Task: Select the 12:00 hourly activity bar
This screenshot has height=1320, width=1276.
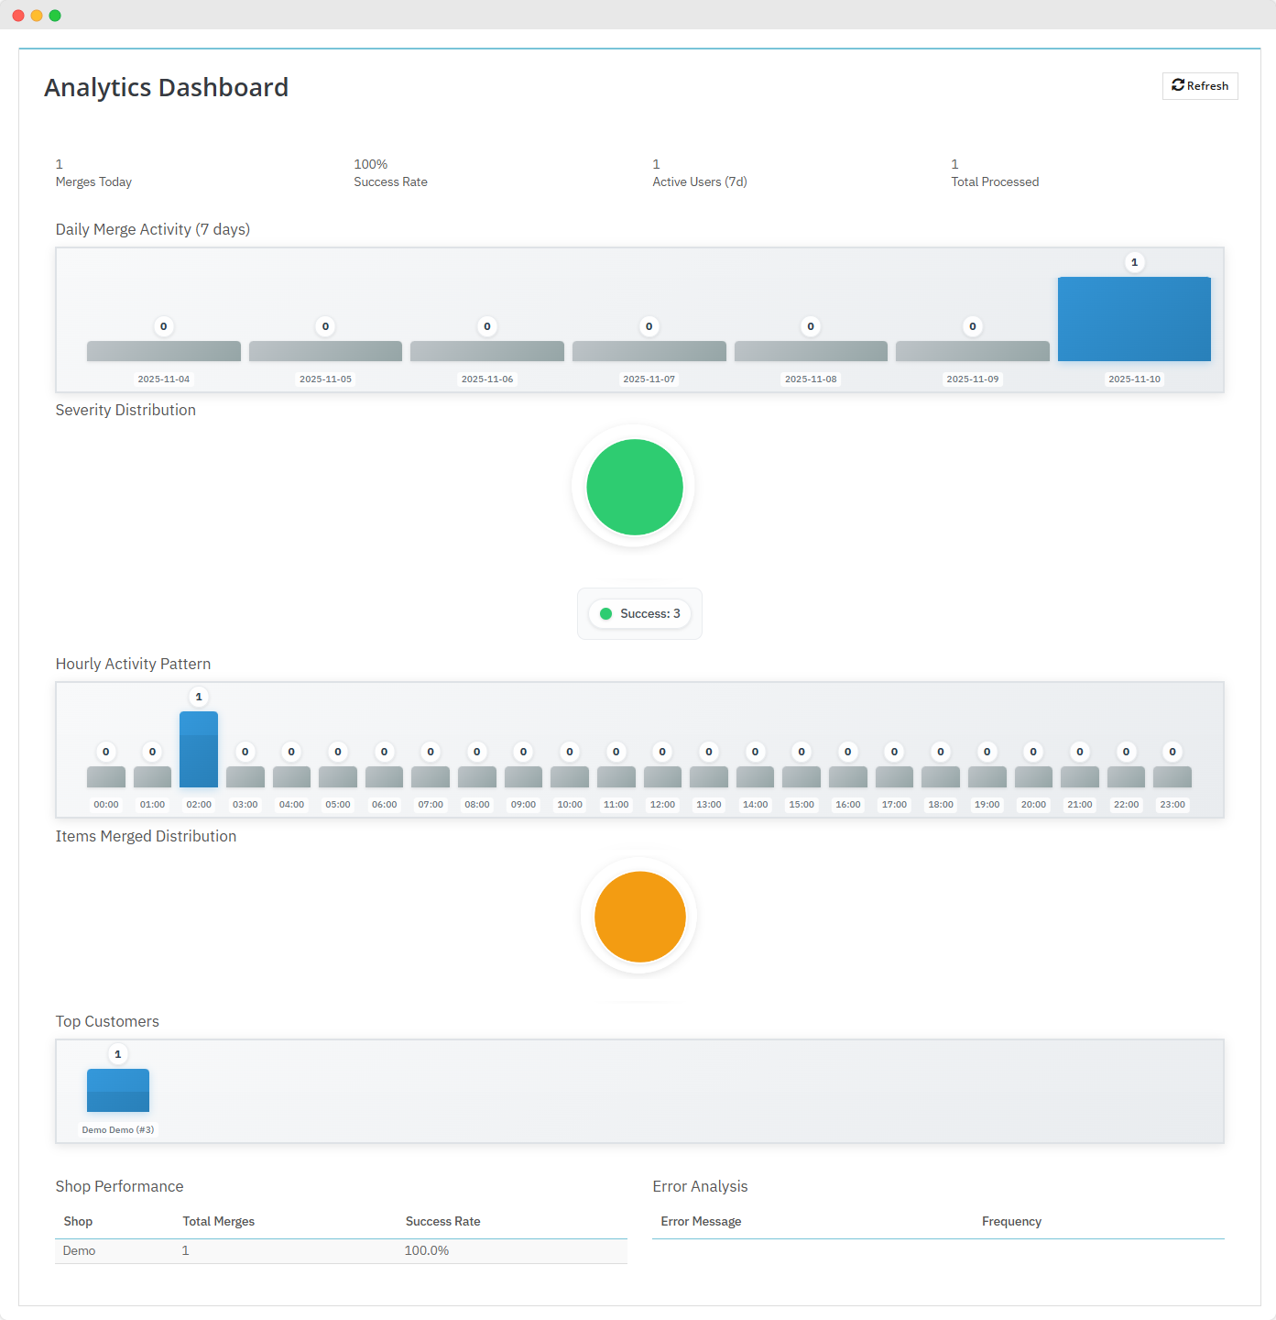Action: 662,777
